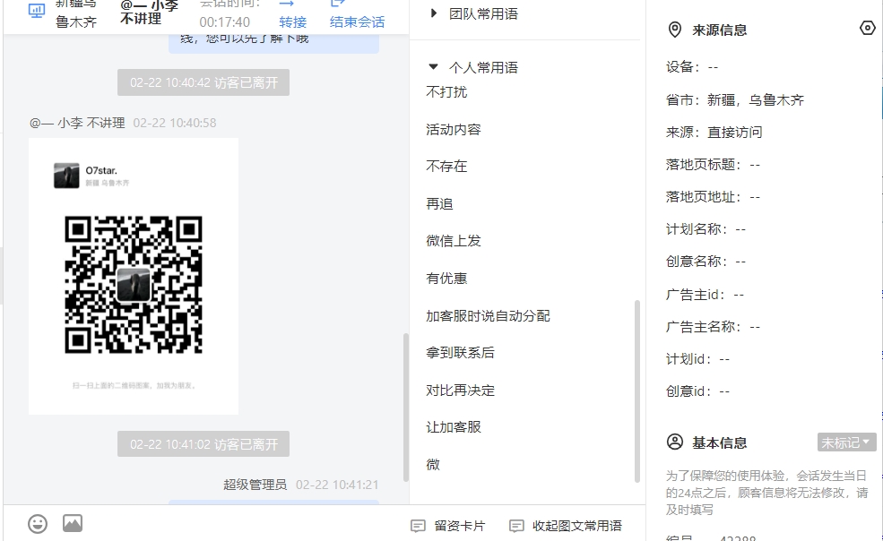Image resolution: width=883 pixels, height=541 pixels.
Task: Click the session duration 00:17:40
Action: [x=225, y=22]
